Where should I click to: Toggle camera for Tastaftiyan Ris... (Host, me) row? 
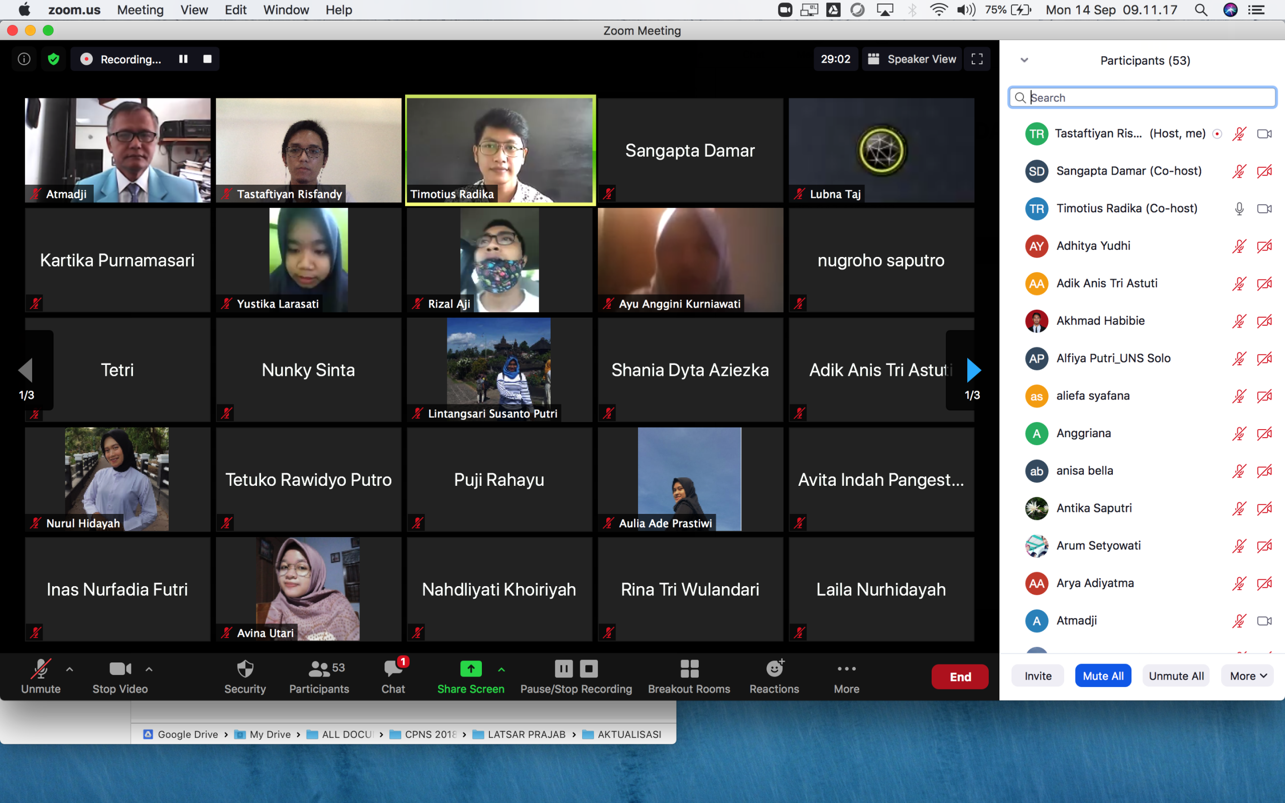point(1264,134)
